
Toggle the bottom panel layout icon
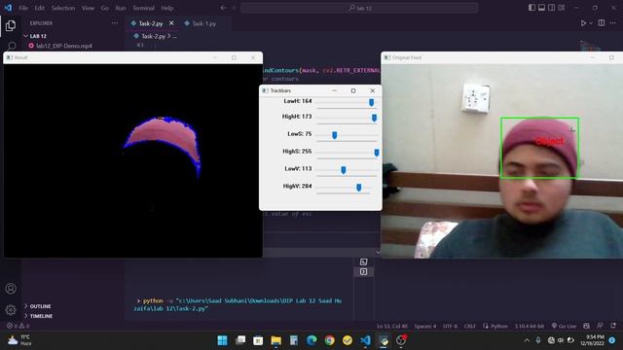[x=541, y=8]
